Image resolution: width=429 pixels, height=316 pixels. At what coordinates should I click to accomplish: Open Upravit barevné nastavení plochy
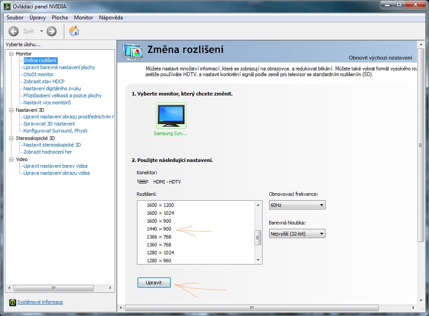59,67
